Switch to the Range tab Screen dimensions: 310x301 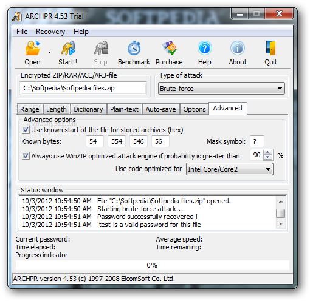click(30, 109)
